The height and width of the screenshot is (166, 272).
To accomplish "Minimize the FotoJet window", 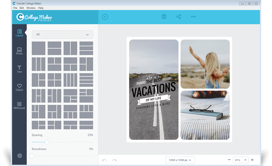I will pos(242,3).
